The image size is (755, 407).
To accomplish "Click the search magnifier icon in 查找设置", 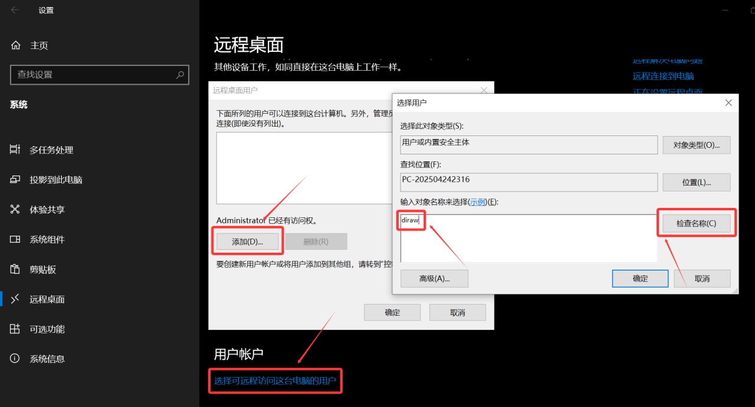I will pyautogui.click(x=180, y=75).
